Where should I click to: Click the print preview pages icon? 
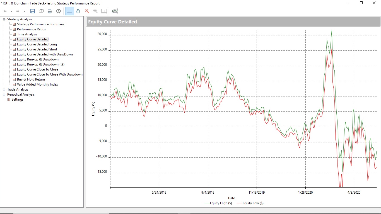coord(41,11)
